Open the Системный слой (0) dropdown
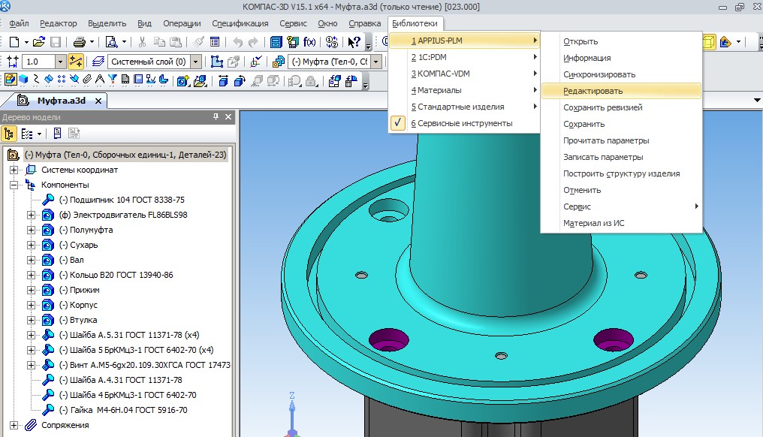The height and width of the screenshot is (437, 763). point(196,62)
